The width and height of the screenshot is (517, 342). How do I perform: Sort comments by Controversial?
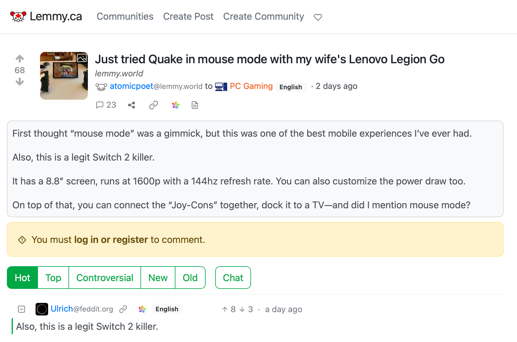pos(105,278)
